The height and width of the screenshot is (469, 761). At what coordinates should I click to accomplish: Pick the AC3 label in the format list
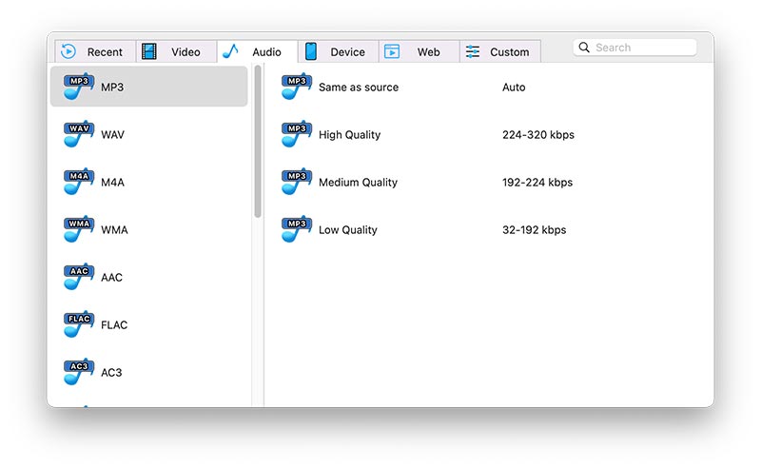pos(111,373)
